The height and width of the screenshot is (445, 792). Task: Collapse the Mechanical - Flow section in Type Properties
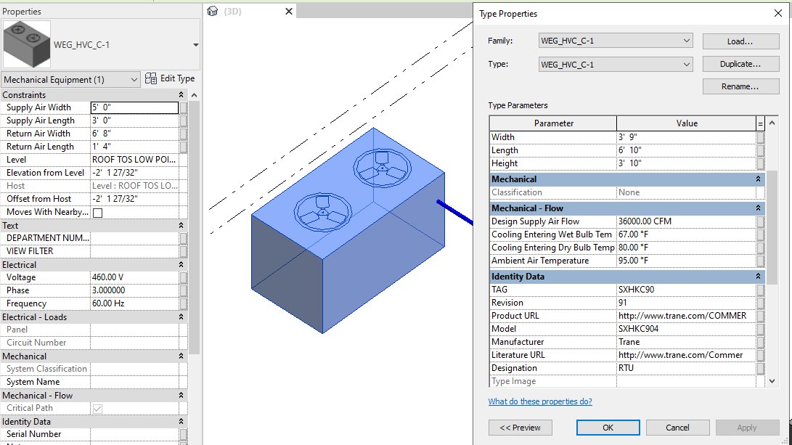pyautogui.click(x=759, y=210)
